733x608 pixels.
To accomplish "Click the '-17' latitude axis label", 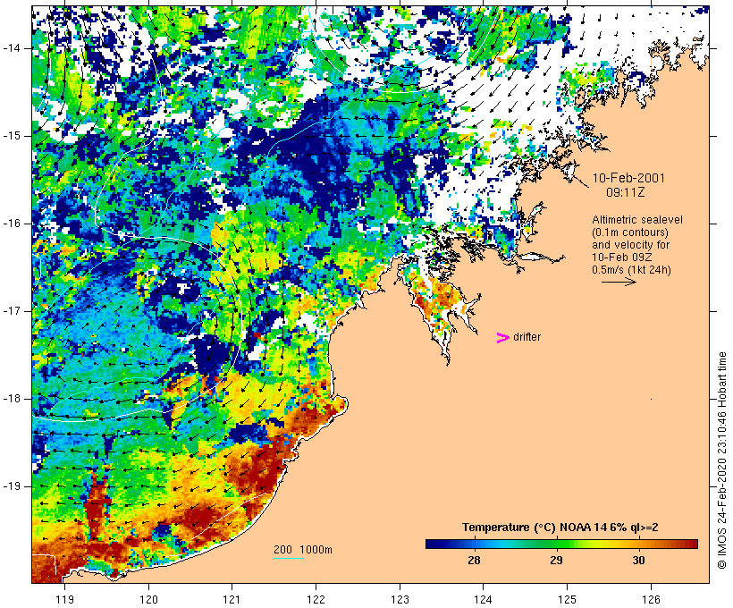I will 12,311.
